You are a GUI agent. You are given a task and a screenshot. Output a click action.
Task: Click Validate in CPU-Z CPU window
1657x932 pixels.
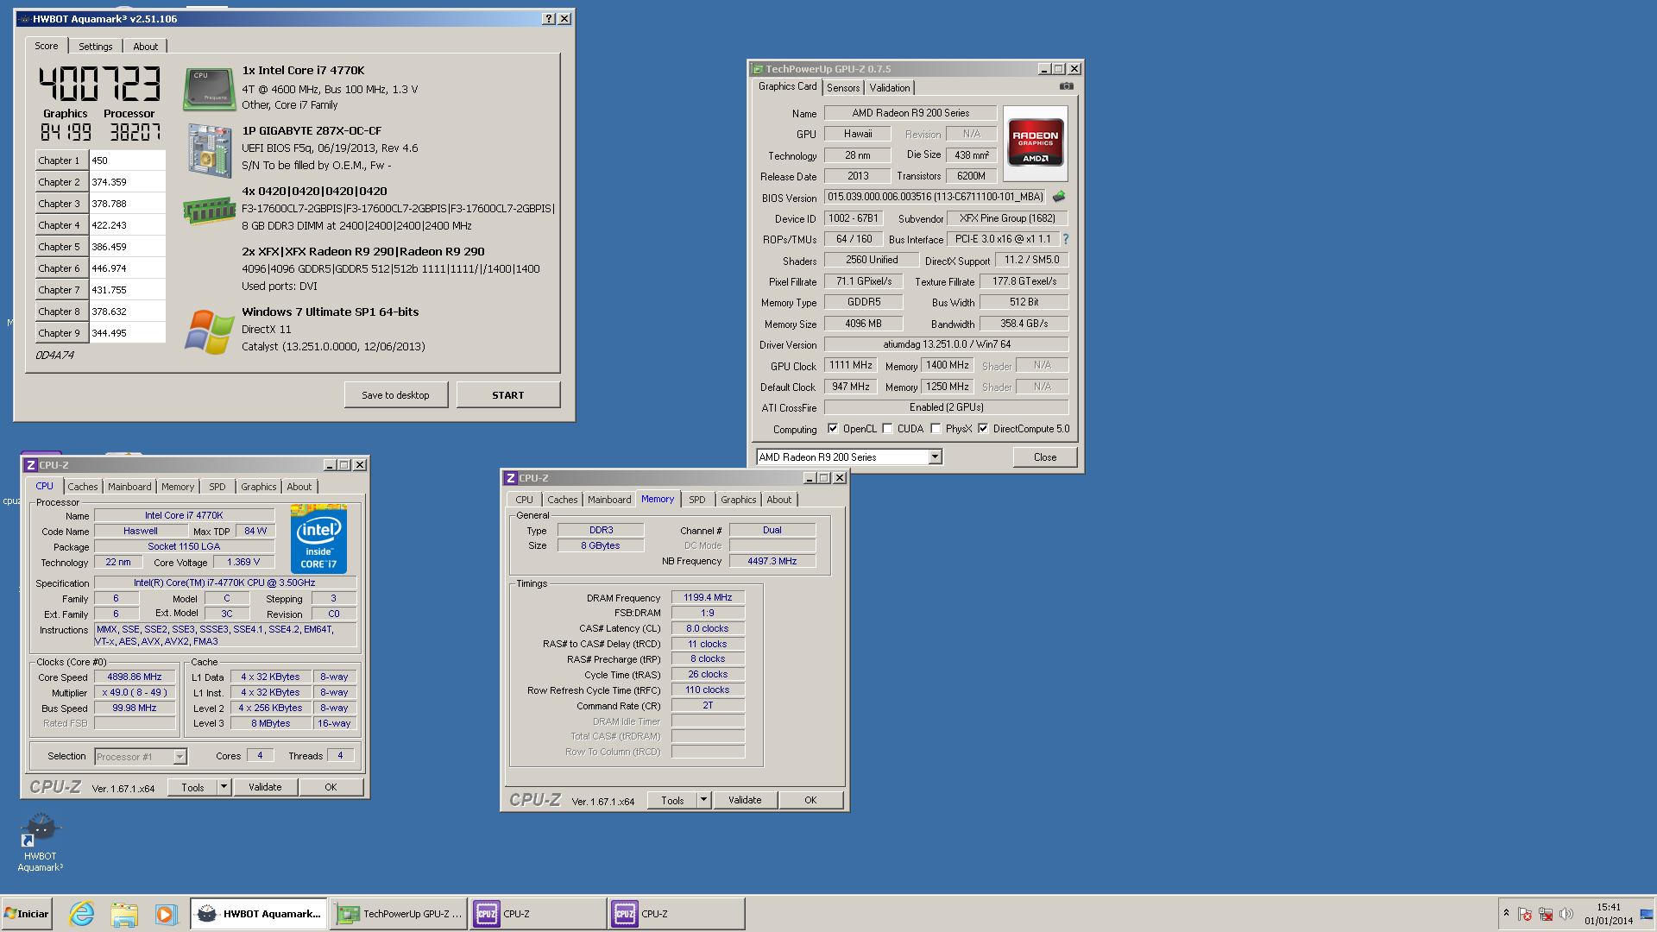(x=265, y=787)
